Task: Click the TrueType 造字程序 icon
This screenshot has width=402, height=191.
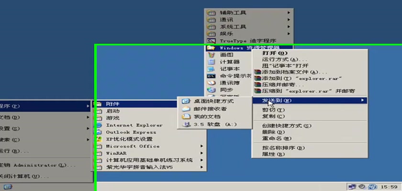Action: pos(212,41)
